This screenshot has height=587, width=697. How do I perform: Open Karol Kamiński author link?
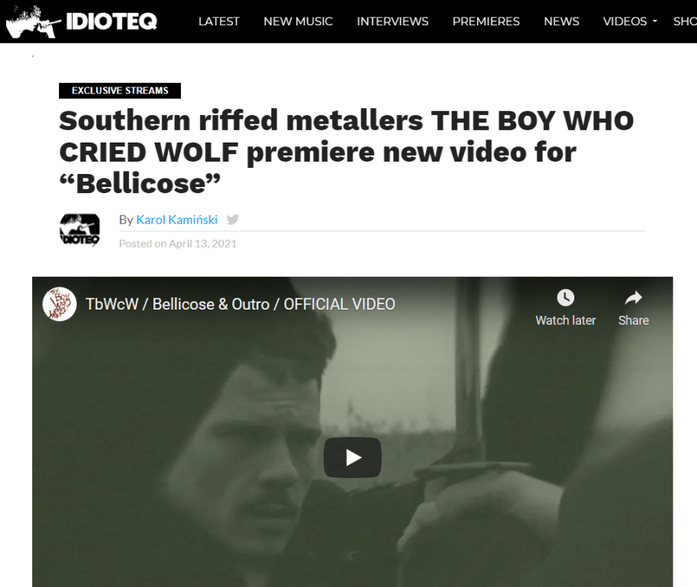coord(177,219)
